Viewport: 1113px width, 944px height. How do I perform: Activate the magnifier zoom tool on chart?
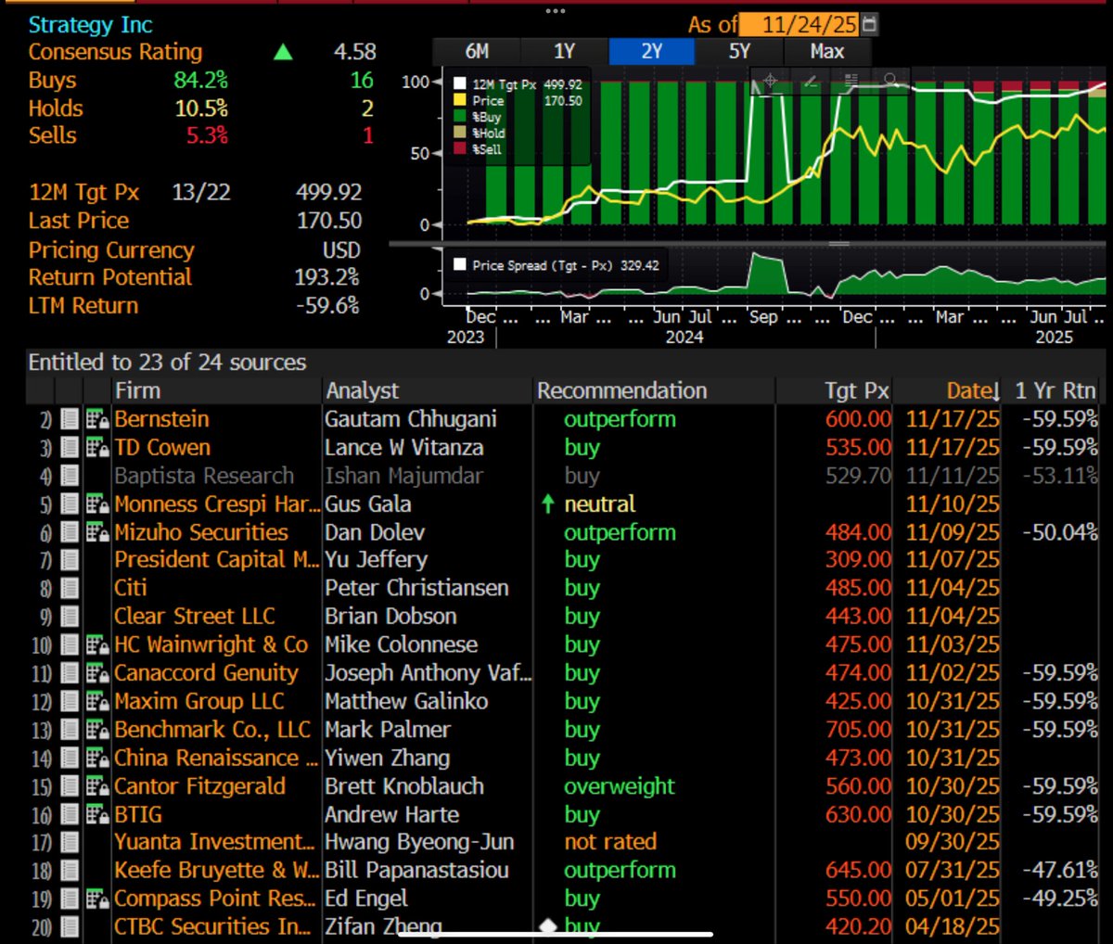pos(890,81)
